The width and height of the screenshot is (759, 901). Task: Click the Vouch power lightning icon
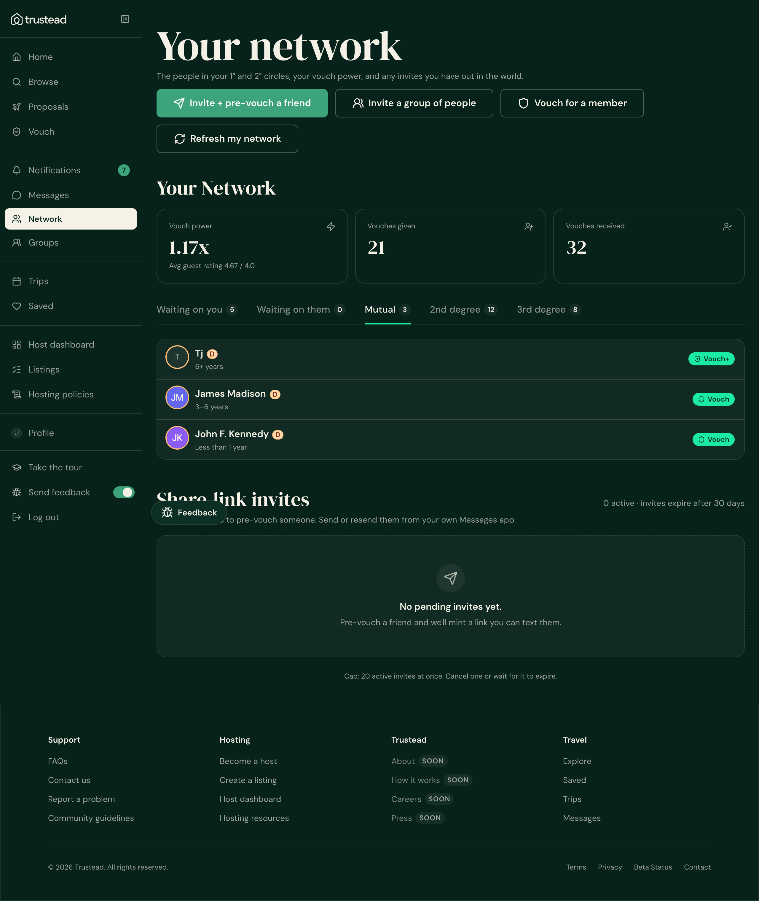point(331,226)
